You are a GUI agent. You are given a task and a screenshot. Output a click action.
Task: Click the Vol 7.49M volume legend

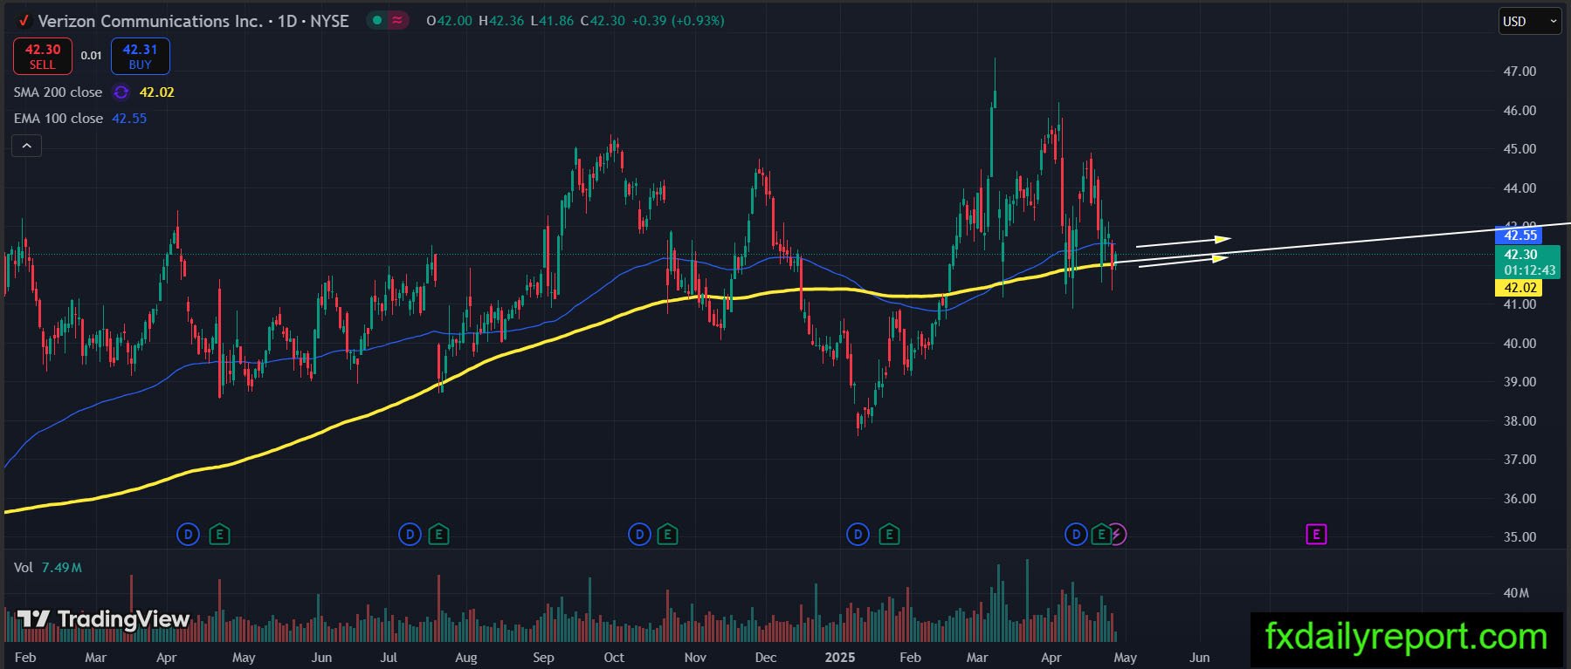48,568
